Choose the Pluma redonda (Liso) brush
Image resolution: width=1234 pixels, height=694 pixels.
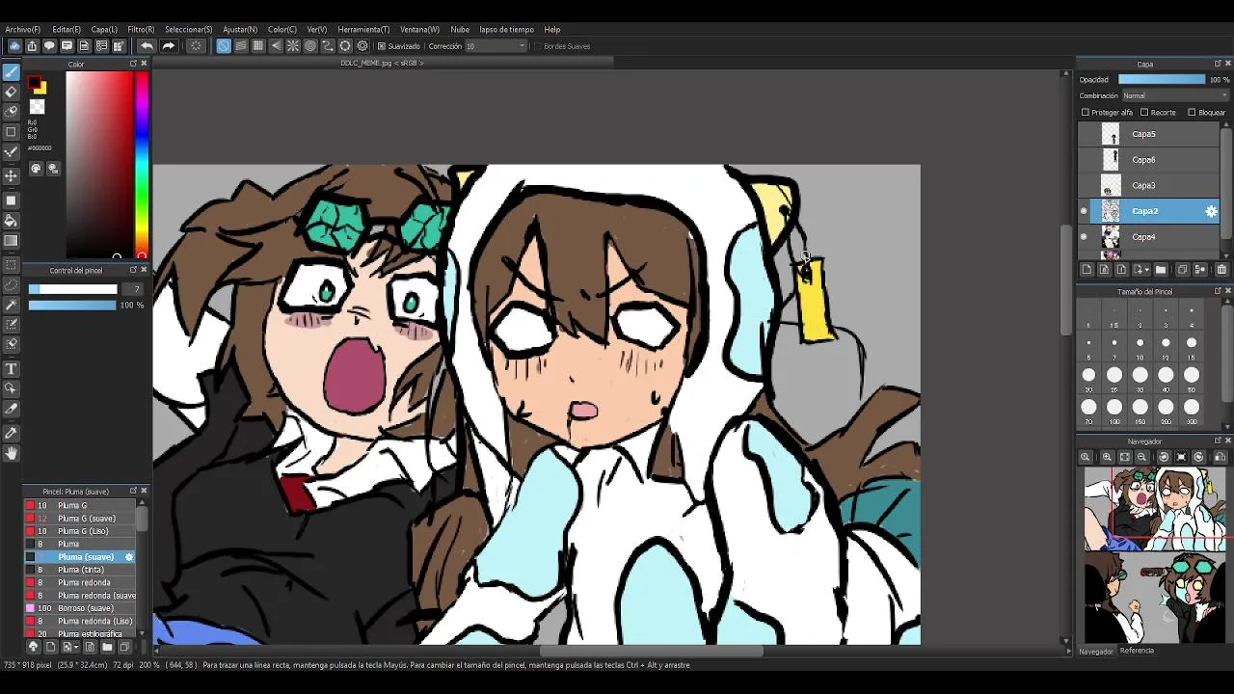[80, 621]
